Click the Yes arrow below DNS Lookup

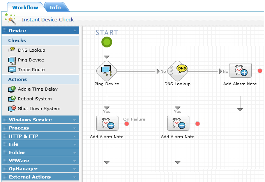pyautogui.click(x=178, y=108)
